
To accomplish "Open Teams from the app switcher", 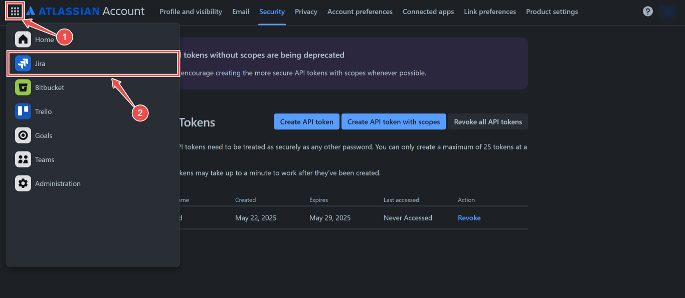I will pyautogui.click(x=44, y=159).
